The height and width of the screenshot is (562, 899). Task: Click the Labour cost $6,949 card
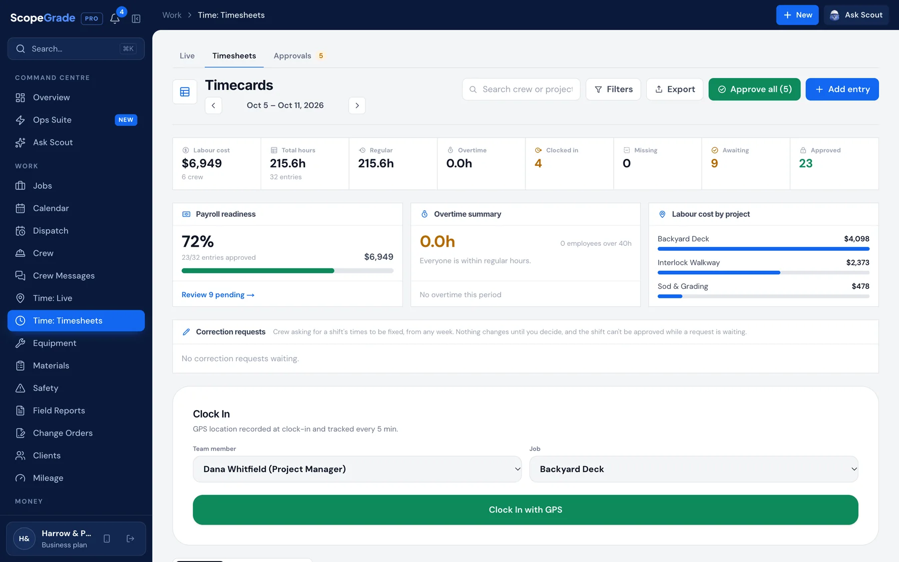(217, 164)
